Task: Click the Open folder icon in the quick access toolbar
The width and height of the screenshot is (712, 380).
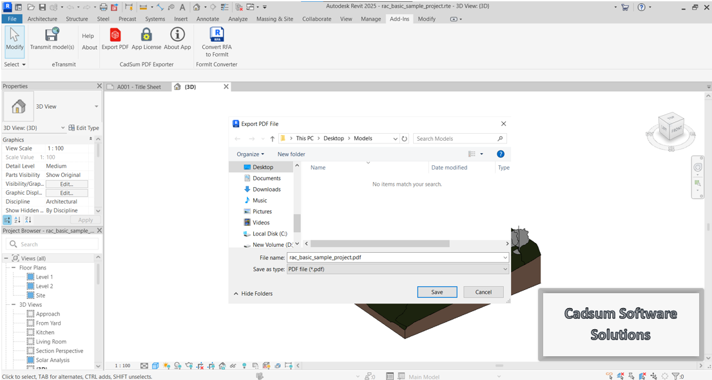Action: click(x=31, y=7)
